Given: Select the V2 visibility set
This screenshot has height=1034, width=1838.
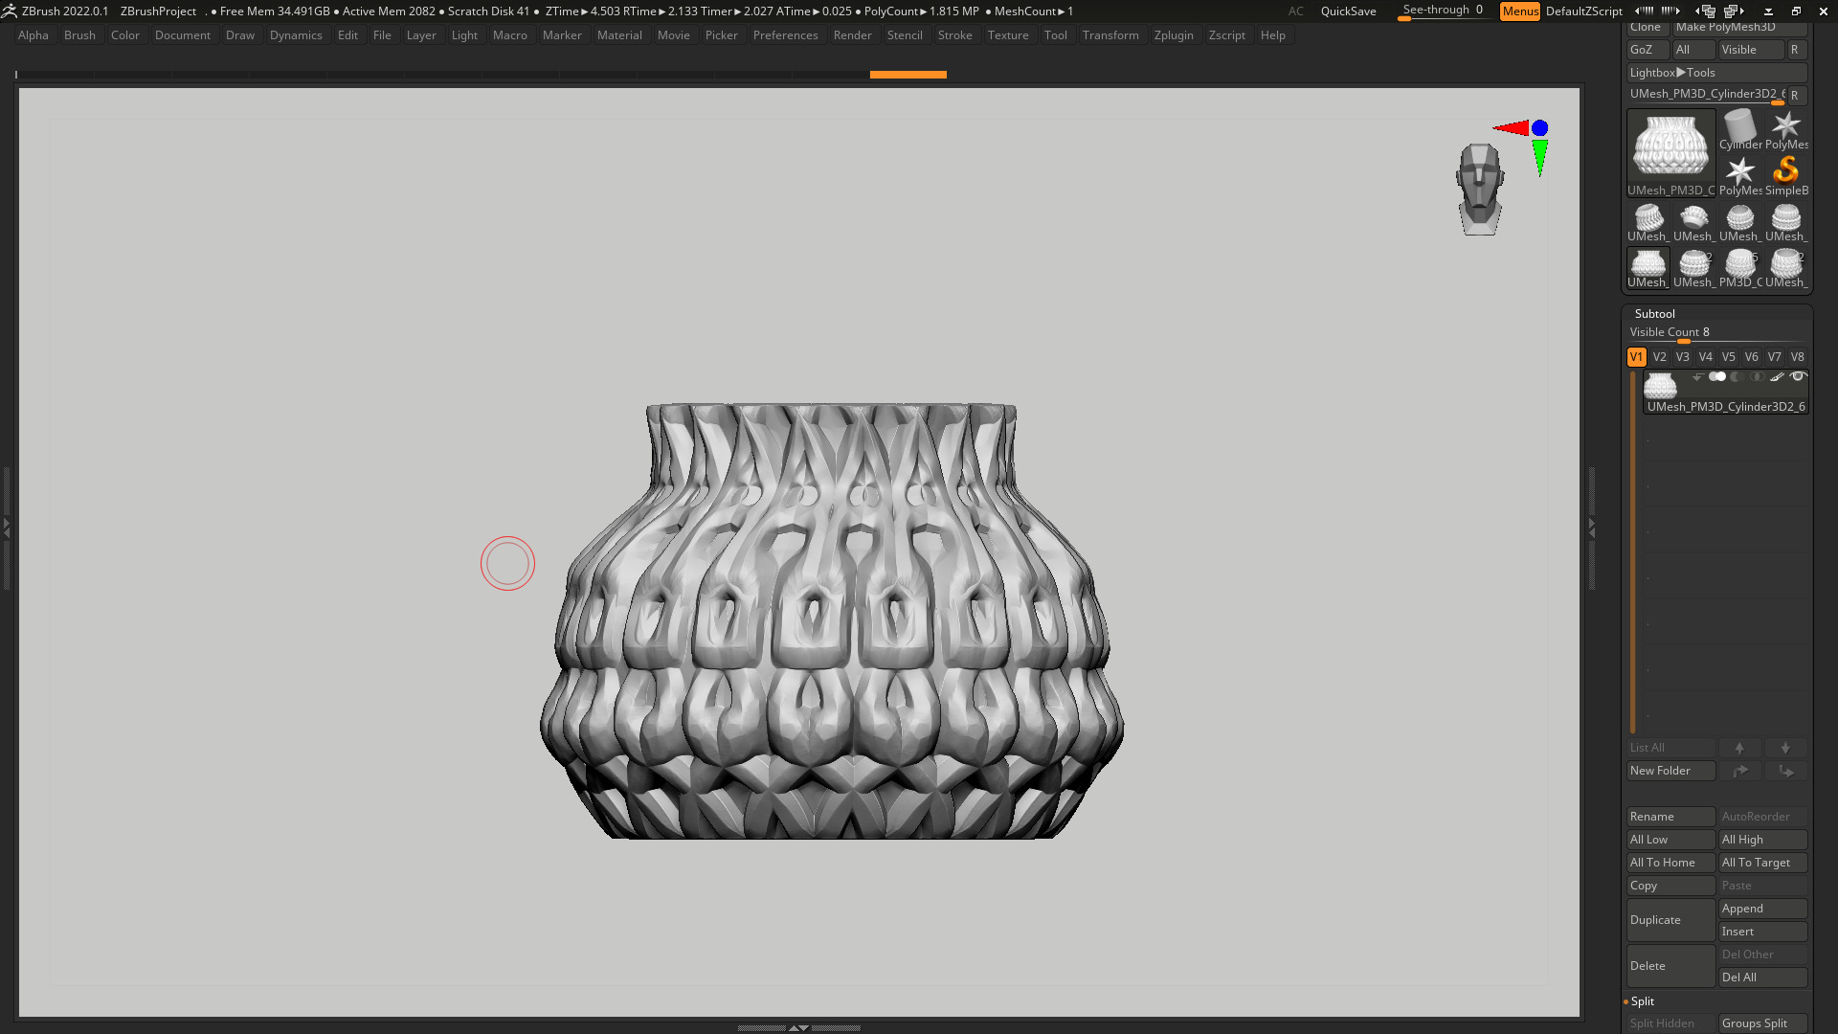Looking at the screenshot, I should tap(1659, 357).
